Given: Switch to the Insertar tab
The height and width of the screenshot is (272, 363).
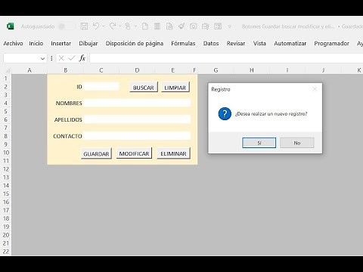Looking at the screenshot, I should [60, 44].
